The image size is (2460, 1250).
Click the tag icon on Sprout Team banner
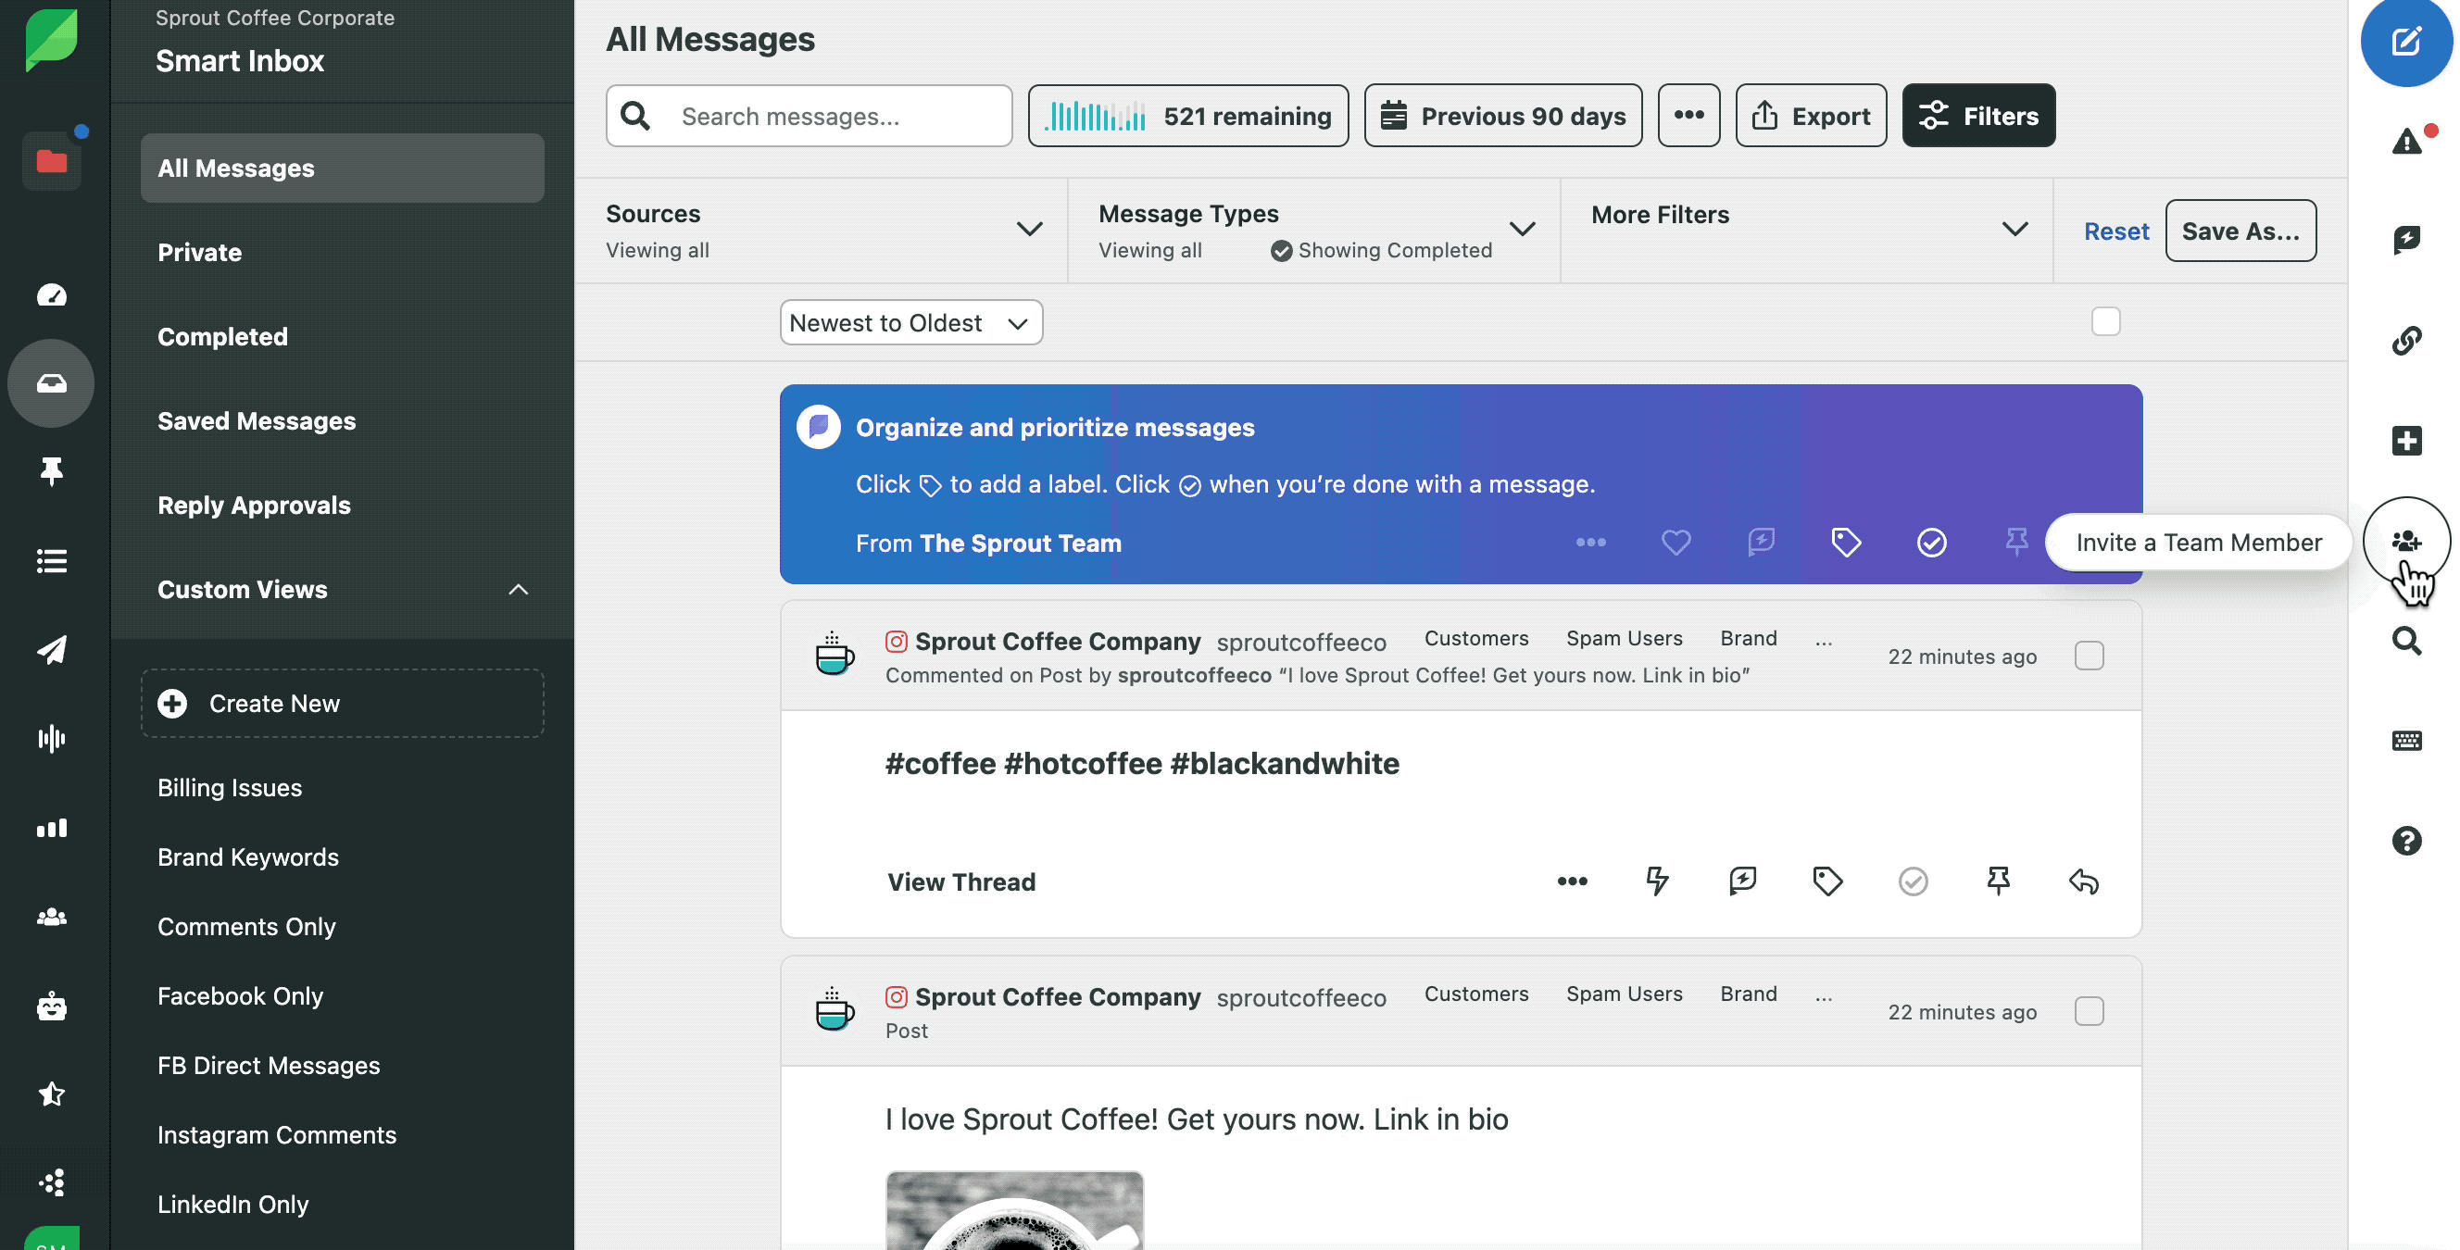coord(1846,543)
